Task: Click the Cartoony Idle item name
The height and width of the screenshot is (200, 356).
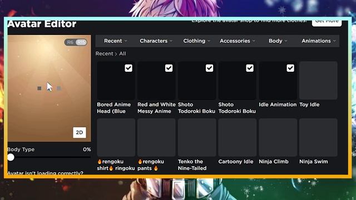Action: point(236,162)
